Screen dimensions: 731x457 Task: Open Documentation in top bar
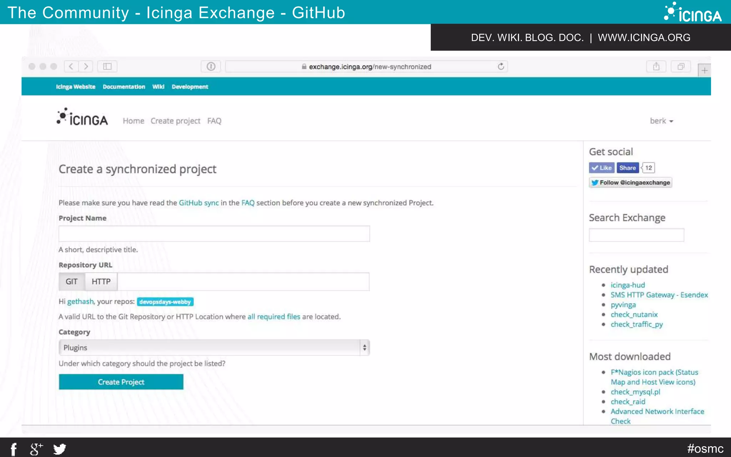coord(124,87)
